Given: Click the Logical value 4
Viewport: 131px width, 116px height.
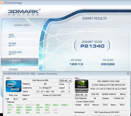Looking at the screenshot, I should click(x=69, y=88).
